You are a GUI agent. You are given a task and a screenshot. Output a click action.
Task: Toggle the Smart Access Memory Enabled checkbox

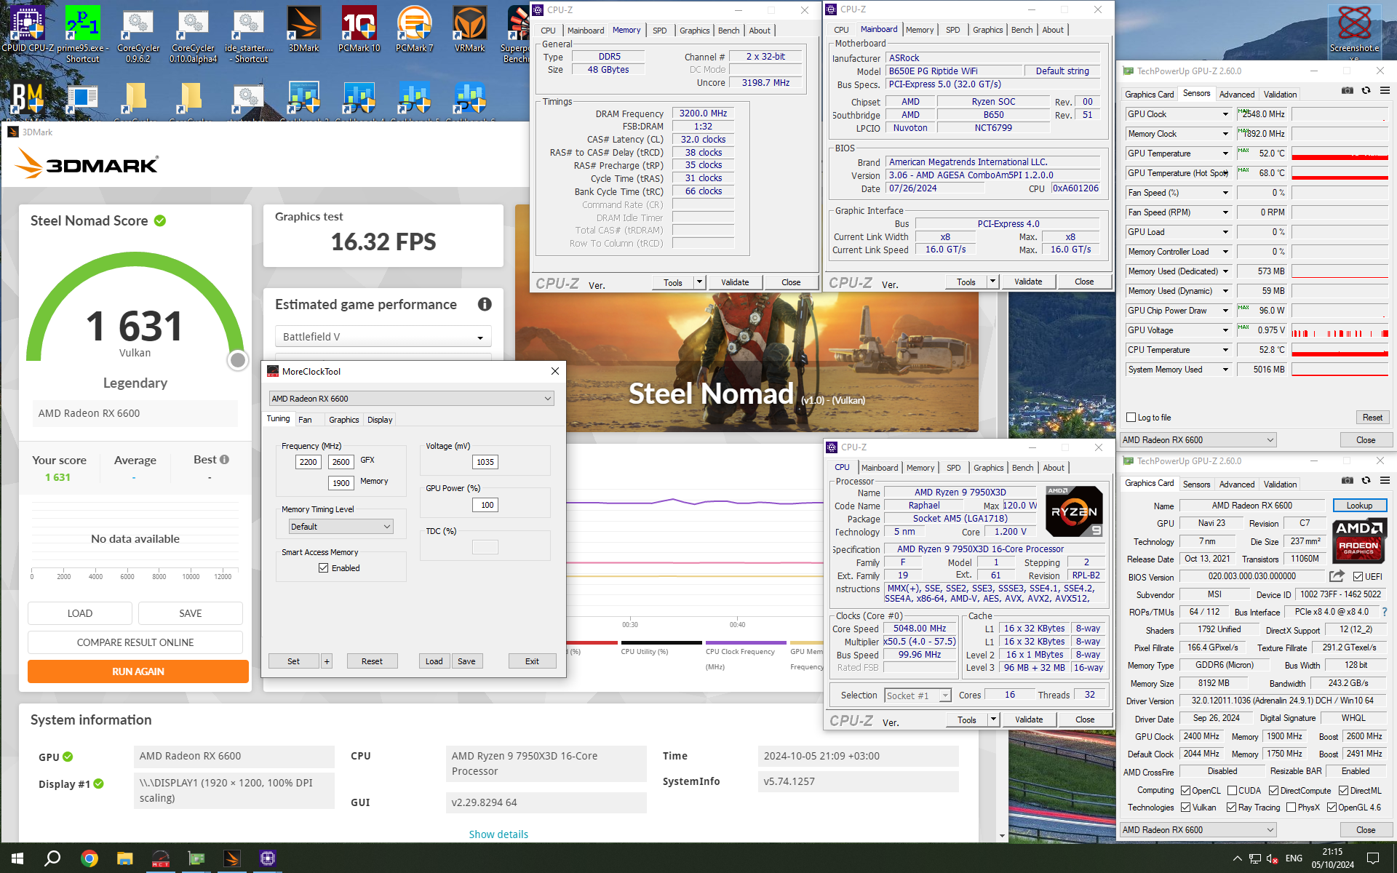pos(323,568)
